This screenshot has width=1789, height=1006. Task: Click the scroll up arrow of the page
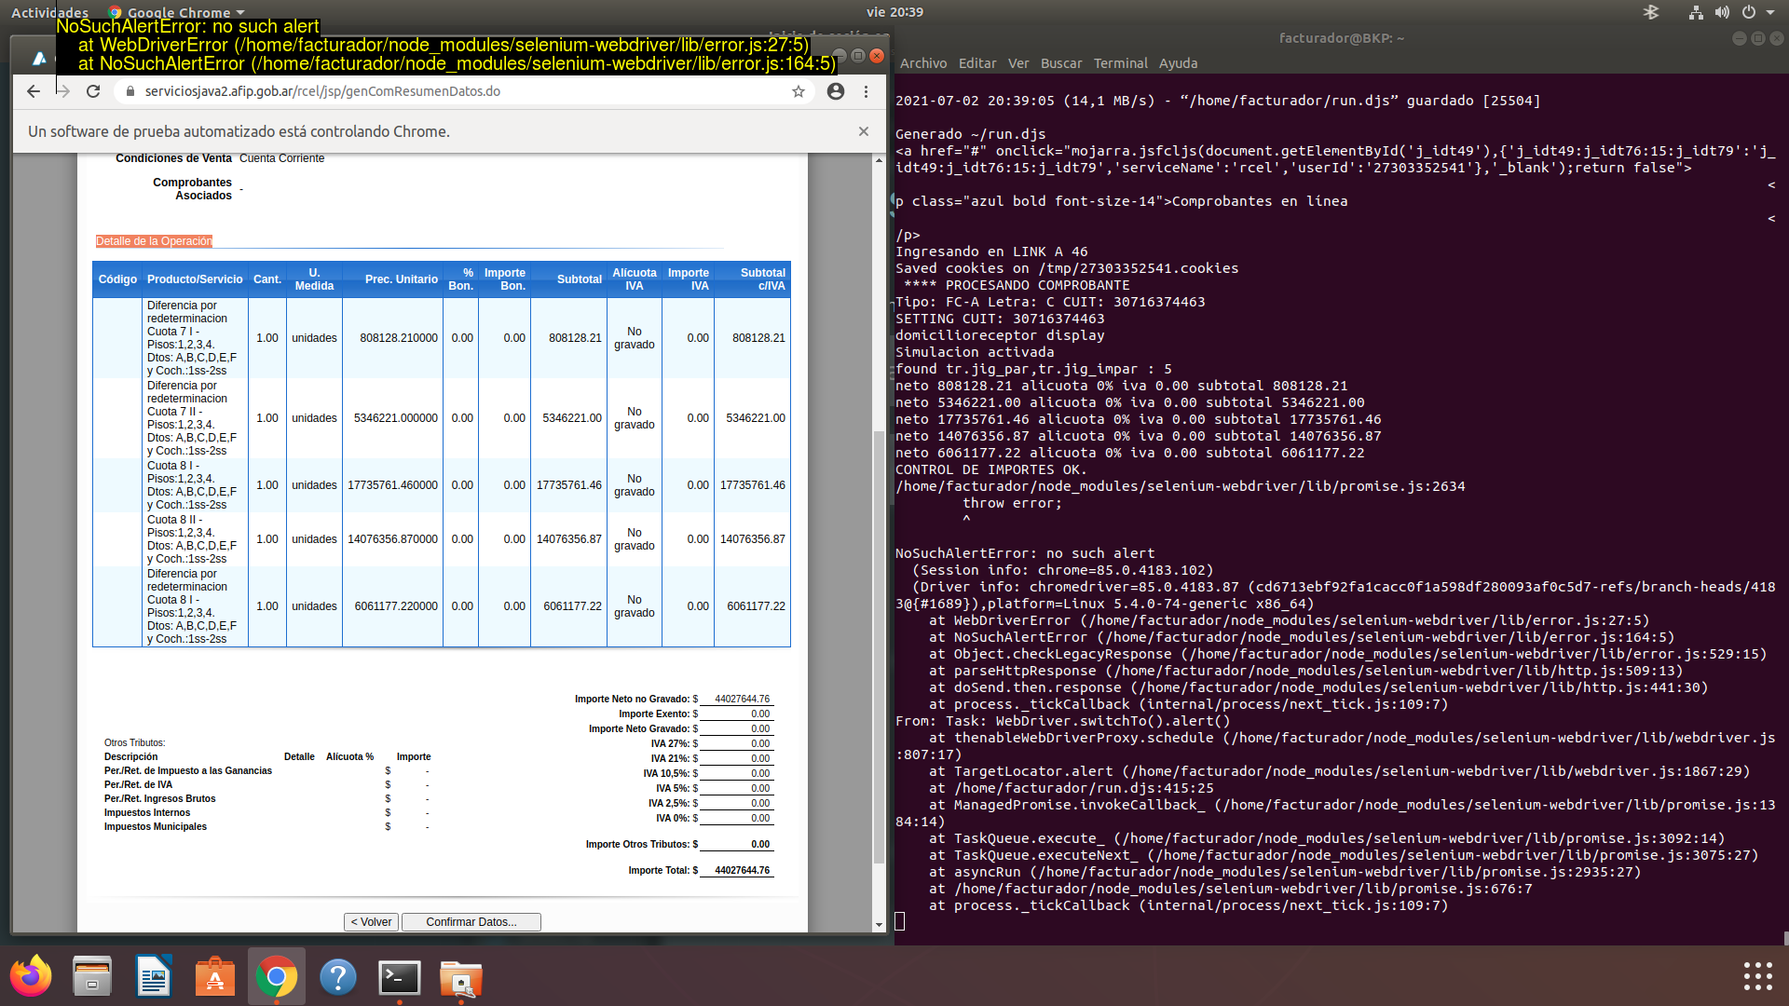click(879, 160)
